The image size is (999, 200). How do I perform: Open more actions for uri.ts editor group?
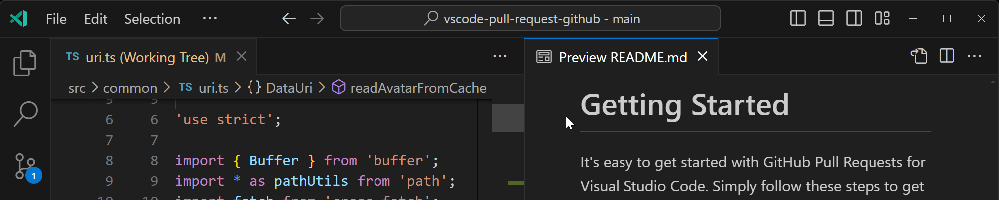click(x=499, y=56)
